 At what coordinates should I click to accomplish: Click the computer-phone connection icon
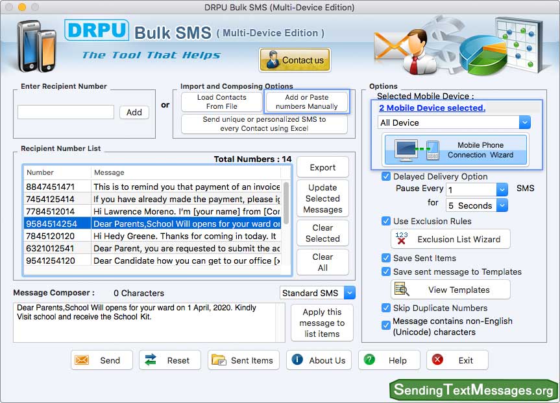pos(417,150)
